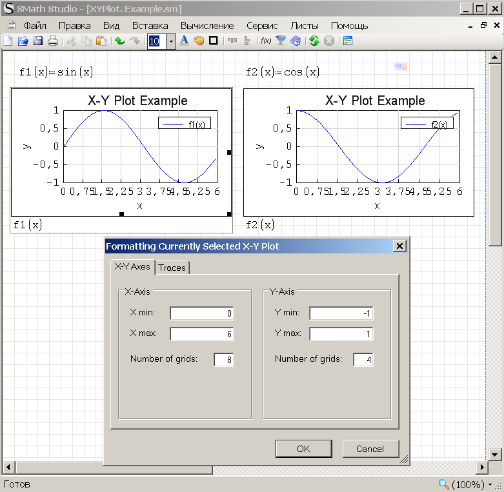Click the X max input field
The width and height of the screenshot is (504, 492).
click(202, 334)
